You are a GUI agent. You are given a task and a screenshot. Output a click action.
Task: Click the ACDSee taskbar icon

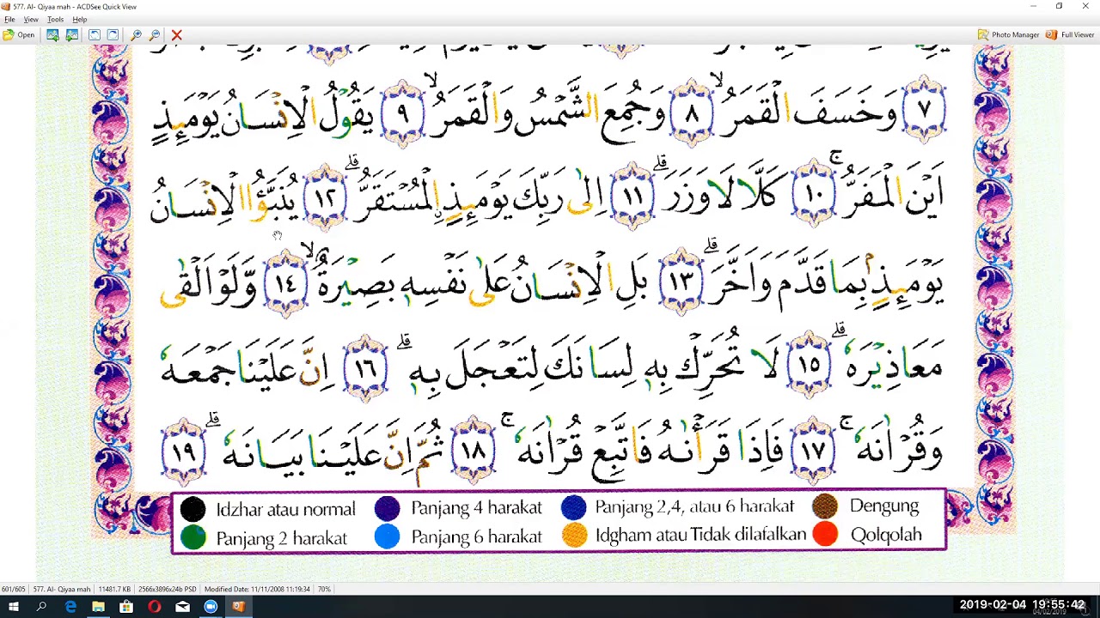[x=239, y=607]
